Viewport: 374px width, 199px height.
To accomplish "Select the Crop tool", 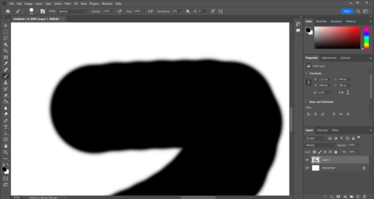I will coord(6,51).
